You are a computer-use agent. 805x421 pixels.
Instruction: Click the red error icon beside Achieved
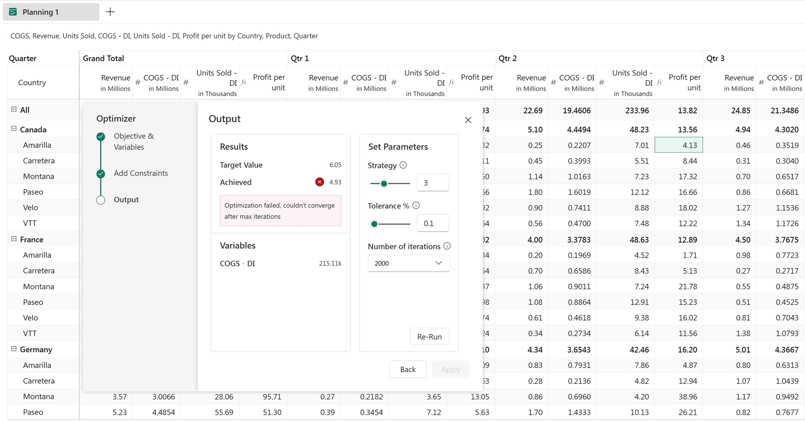[x=319, y=182]
